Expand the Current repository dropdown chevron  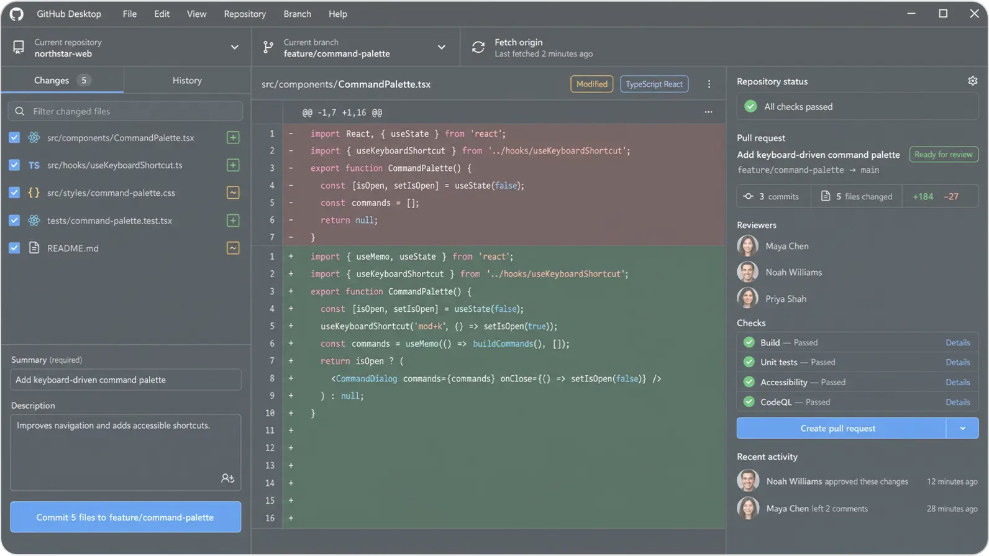pos(234,47)
